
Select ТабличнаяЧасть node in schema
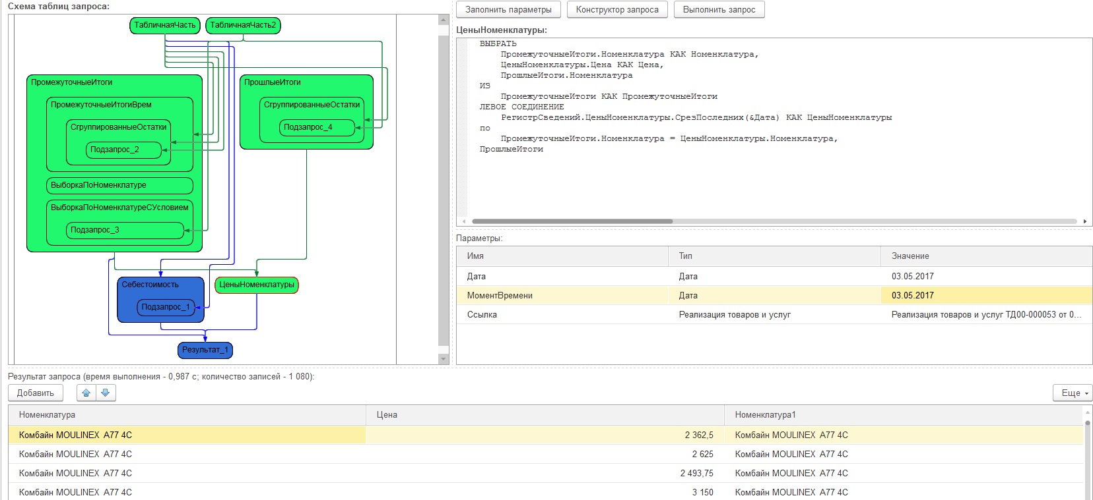(x=165, y=25)
